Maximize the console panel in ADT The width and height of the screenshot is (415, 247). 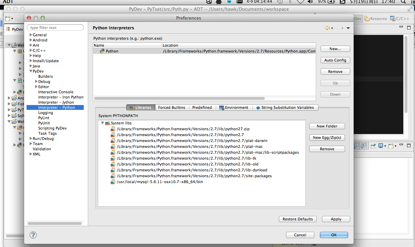pos(409,146)
